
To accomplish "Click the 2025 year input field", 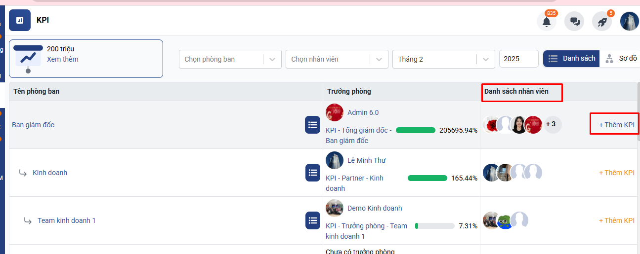I will coord(518,59).
